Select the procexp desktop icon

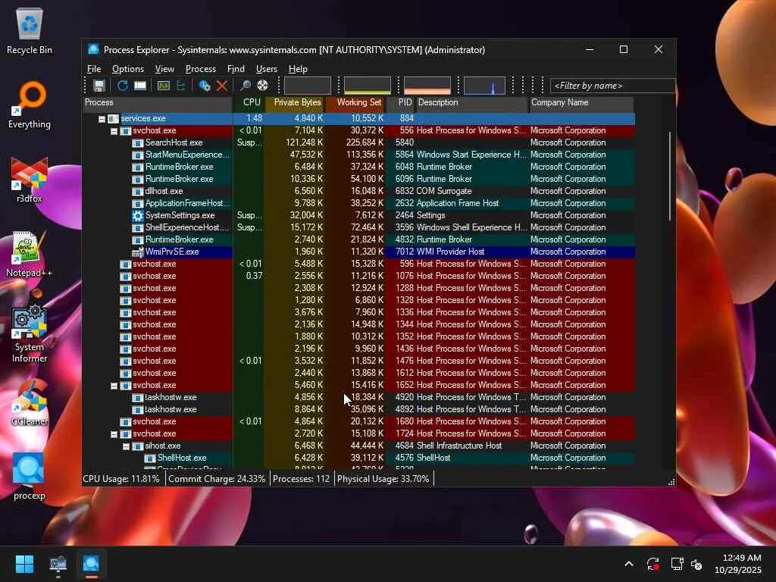pos(30,476)
